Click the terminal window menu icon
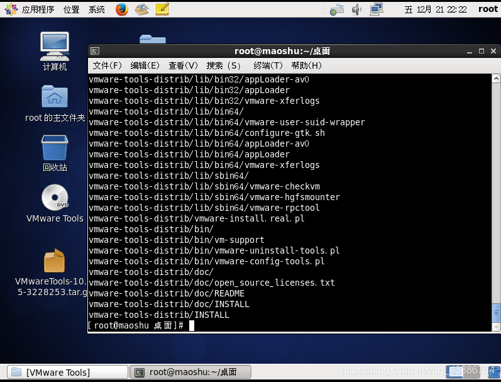The width and height of the screenshot is (501, 382). 95,51
